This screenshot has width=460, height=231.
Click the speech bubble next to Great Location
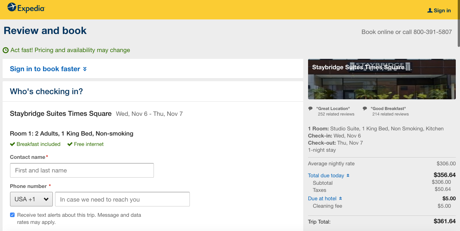click(x=311, y=109)
